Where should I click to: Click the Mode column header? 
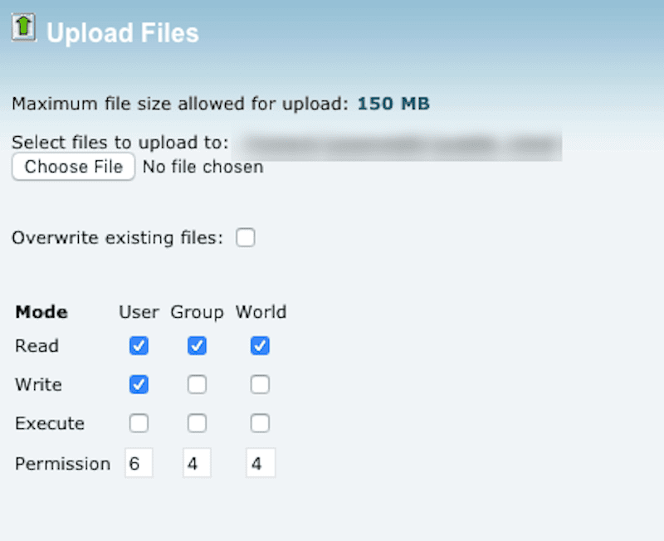click(41, 312)
